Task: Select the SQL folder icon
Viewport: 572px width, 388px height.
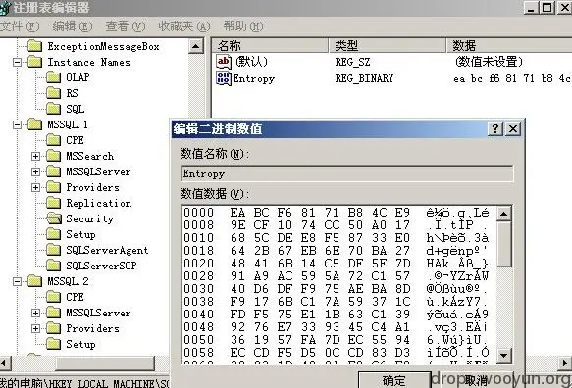Action: 54,109
